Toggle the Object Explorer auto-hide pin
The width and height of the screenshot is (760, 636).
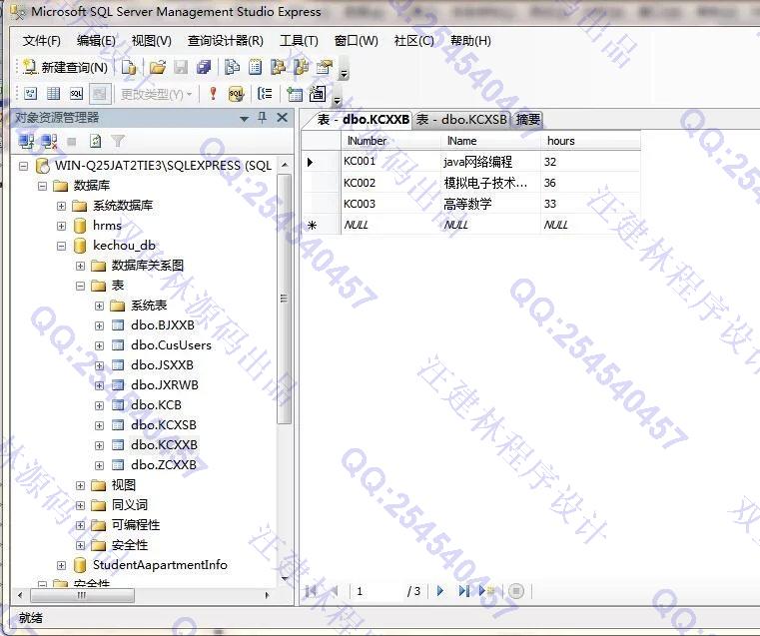(x=263, y=117)
